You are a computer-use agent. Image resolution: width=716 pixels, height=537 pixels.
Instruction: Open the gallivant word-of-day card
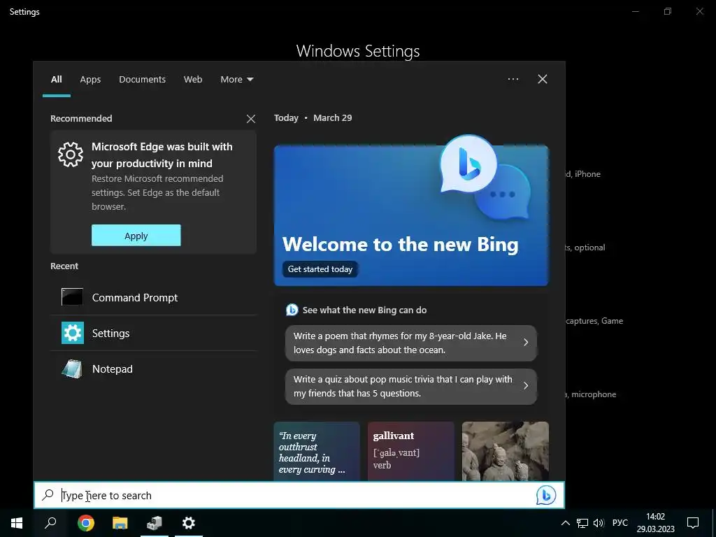tap(411, 451)
